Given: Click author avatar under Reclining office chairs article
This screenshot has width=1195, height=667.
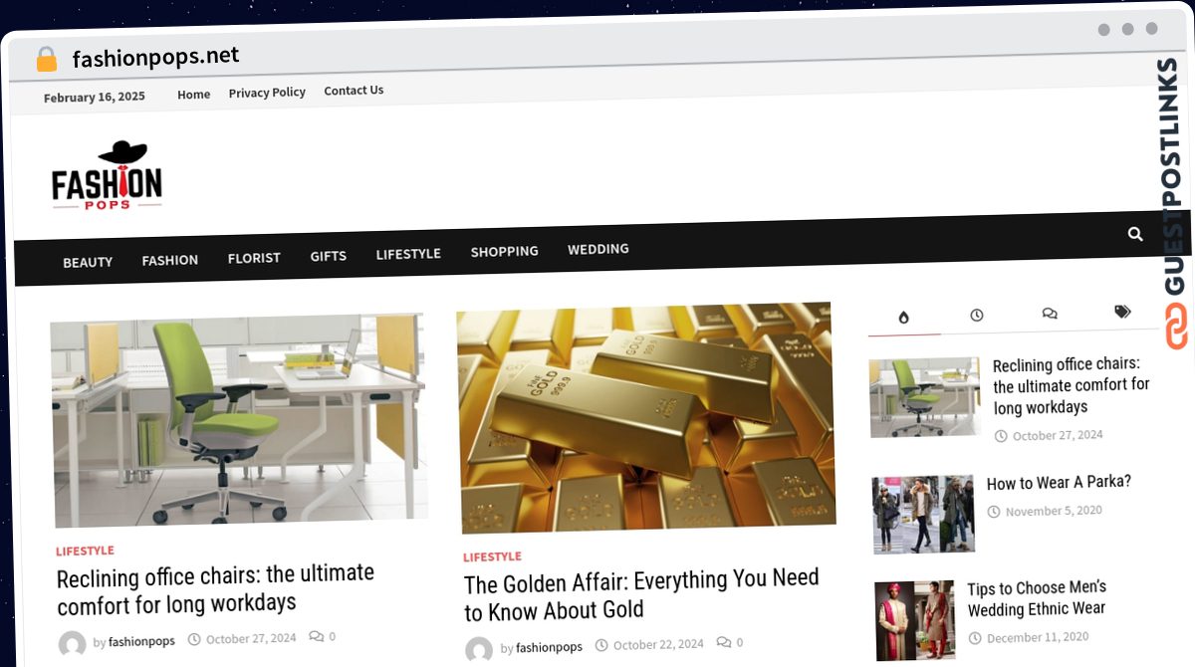Looking at the screenshot, I should click(72, 644).
